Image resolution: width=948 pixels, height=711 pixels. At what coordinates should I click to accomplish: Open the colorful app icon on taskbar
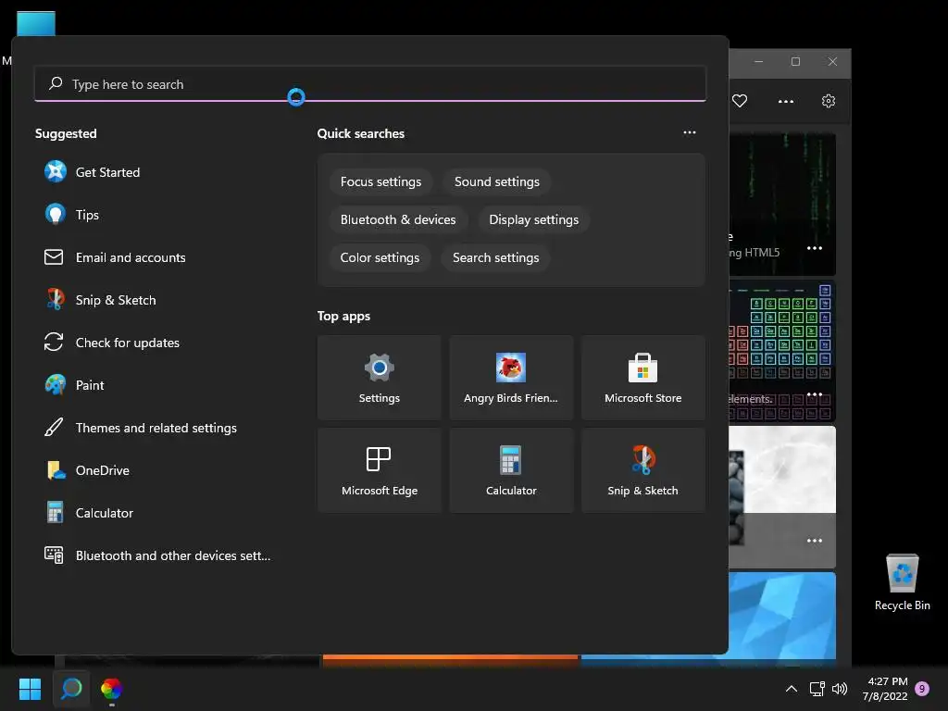click(x=111, y=689)
